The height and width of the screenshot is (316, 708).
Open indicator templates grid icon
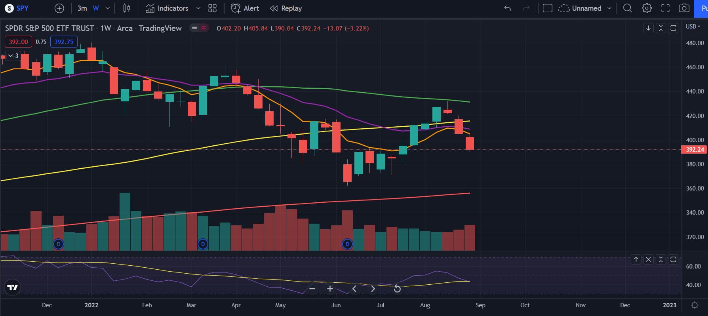coord(212,8)
